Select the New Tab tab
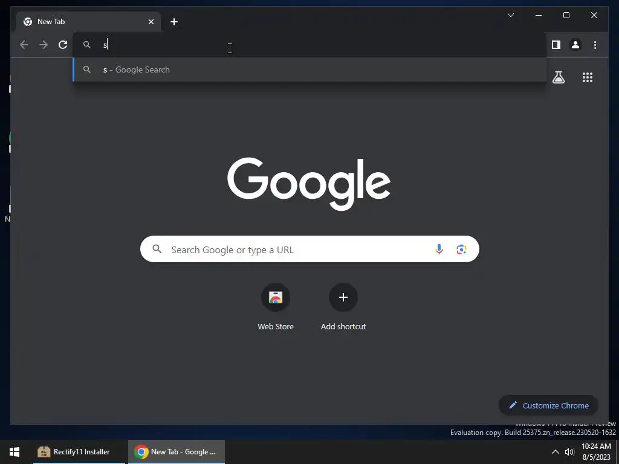Viewport: 619px width, 464px height. [88, 22]
